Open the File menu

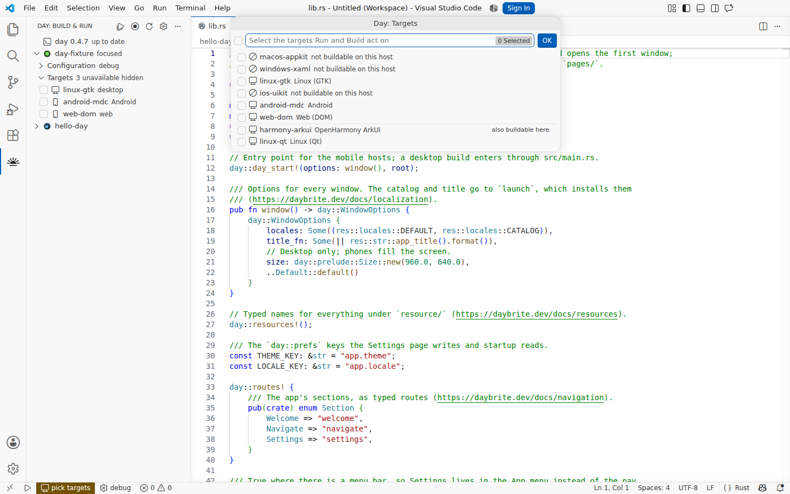coord(30,8)
